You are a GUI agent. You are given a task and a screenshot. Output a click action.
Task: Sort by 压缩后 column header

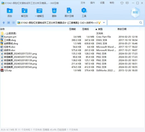(85, 29)
